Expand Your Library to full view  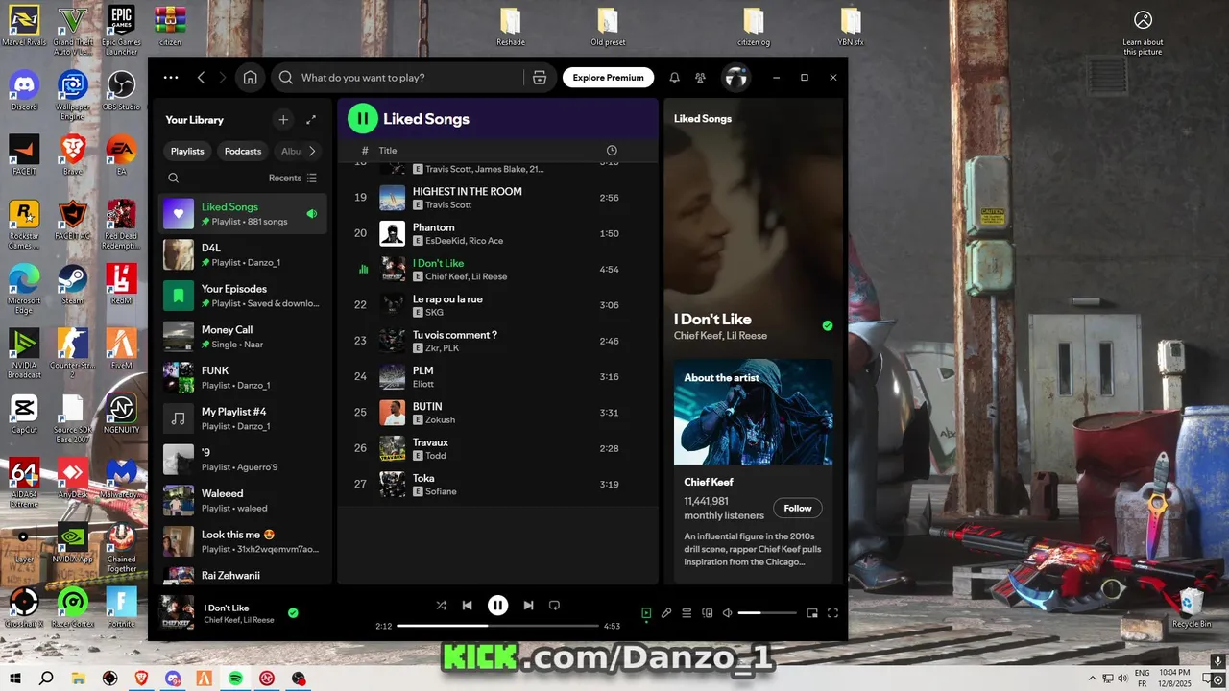[311, 120]
